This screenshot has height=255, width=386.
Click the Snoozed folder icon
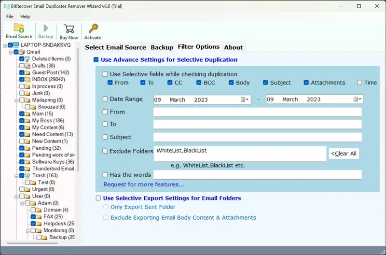tap(33, 107)
